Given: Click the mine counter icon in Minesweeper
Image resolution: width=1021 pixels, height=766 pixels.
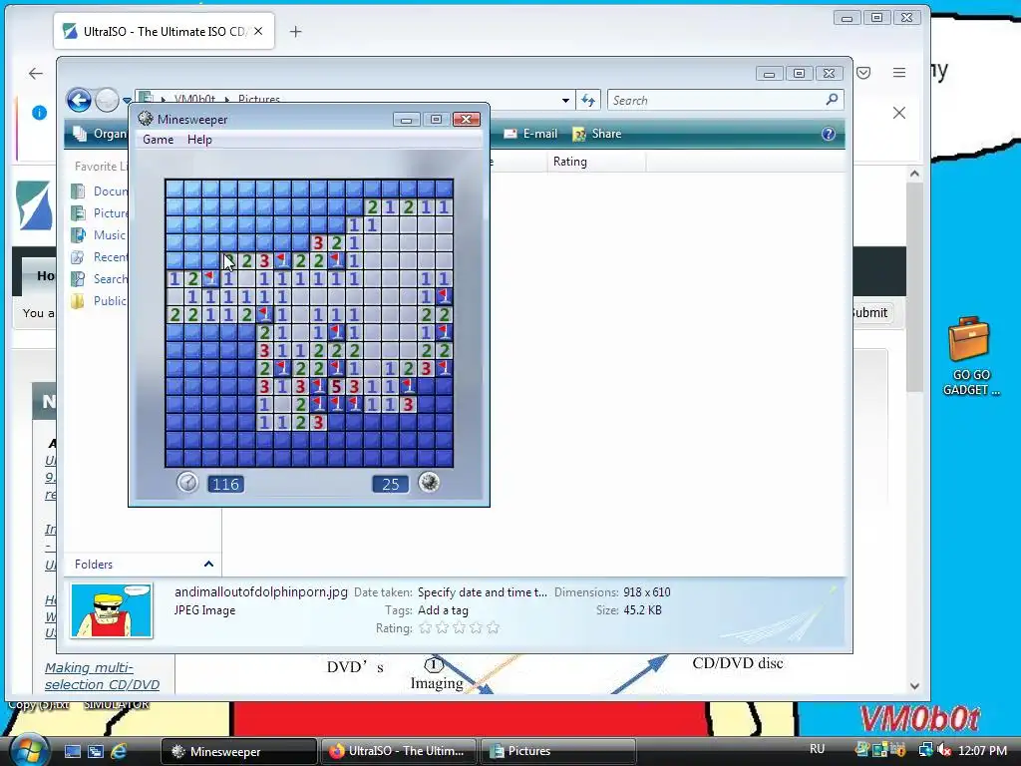Looking at the screenshot, I should [x=429, y=483].
